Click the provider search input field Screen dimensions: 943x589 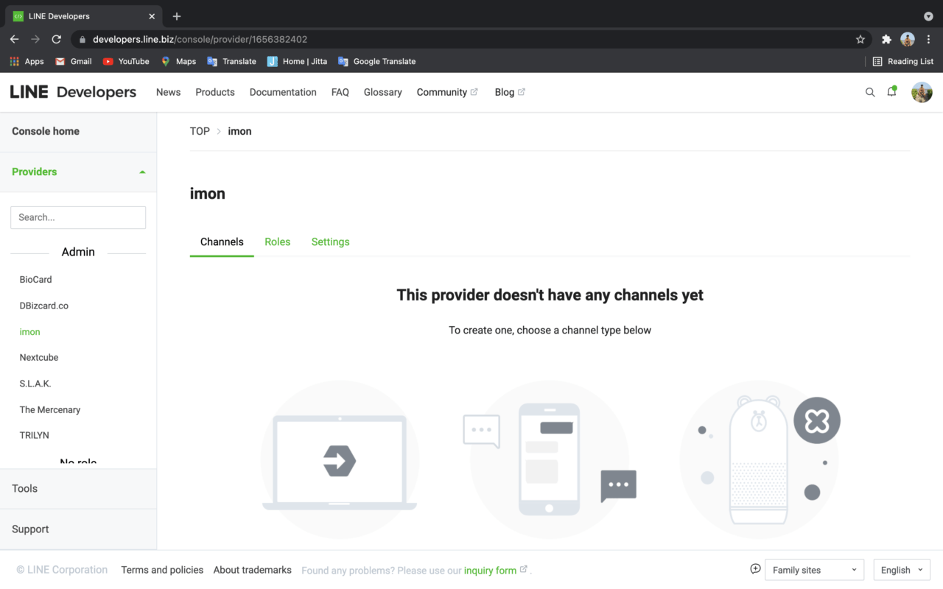click(x=78, y=217)
